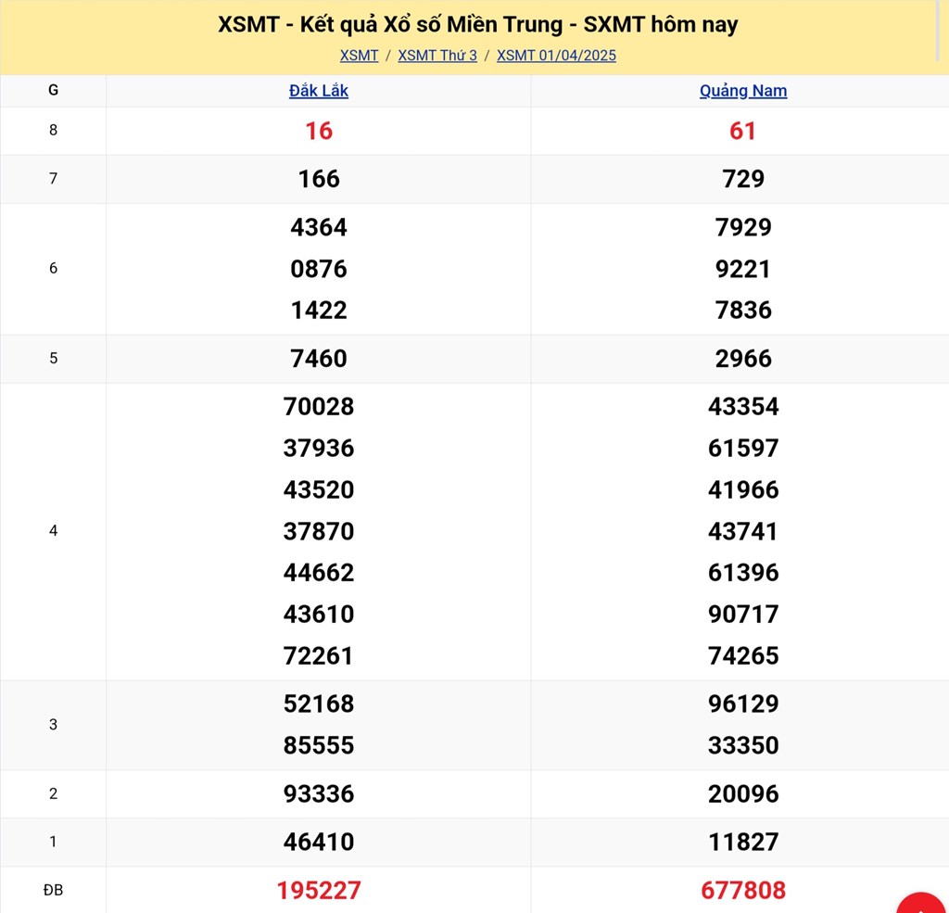Click the G column header
Viewport: 949px width, 913px height.
[53, 91]
